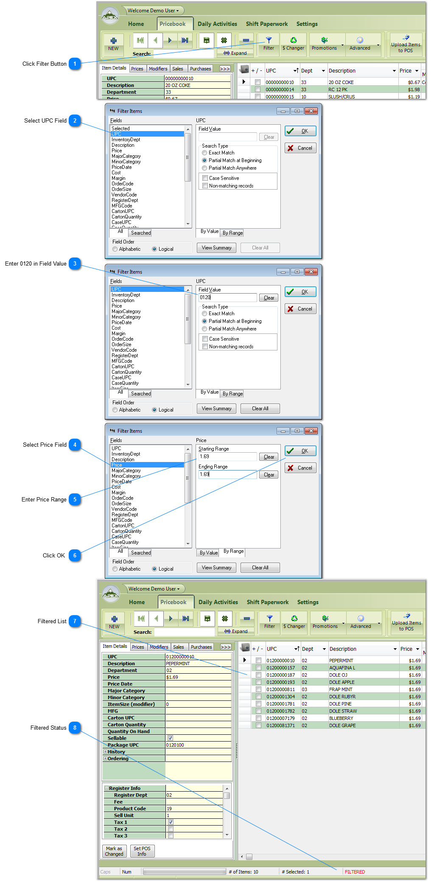Click the Filter funnel icon above the 20 OZ COKE list
The image size is (434, 882).
click(x=269, y=41)
